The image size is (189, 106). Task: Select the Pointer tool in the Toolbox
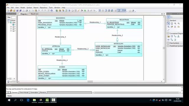168,24
